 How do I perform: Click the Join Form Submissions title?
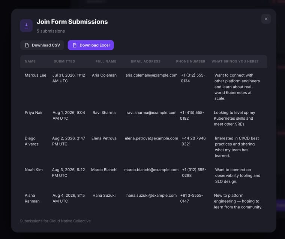(72, 22)
